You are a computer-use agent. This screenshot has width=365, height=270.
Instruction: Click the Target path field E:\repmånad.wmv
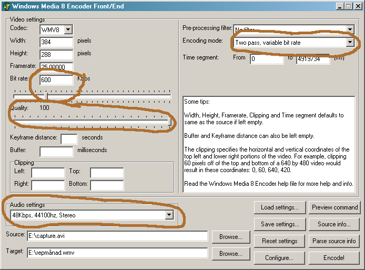(x=117, y=253)
